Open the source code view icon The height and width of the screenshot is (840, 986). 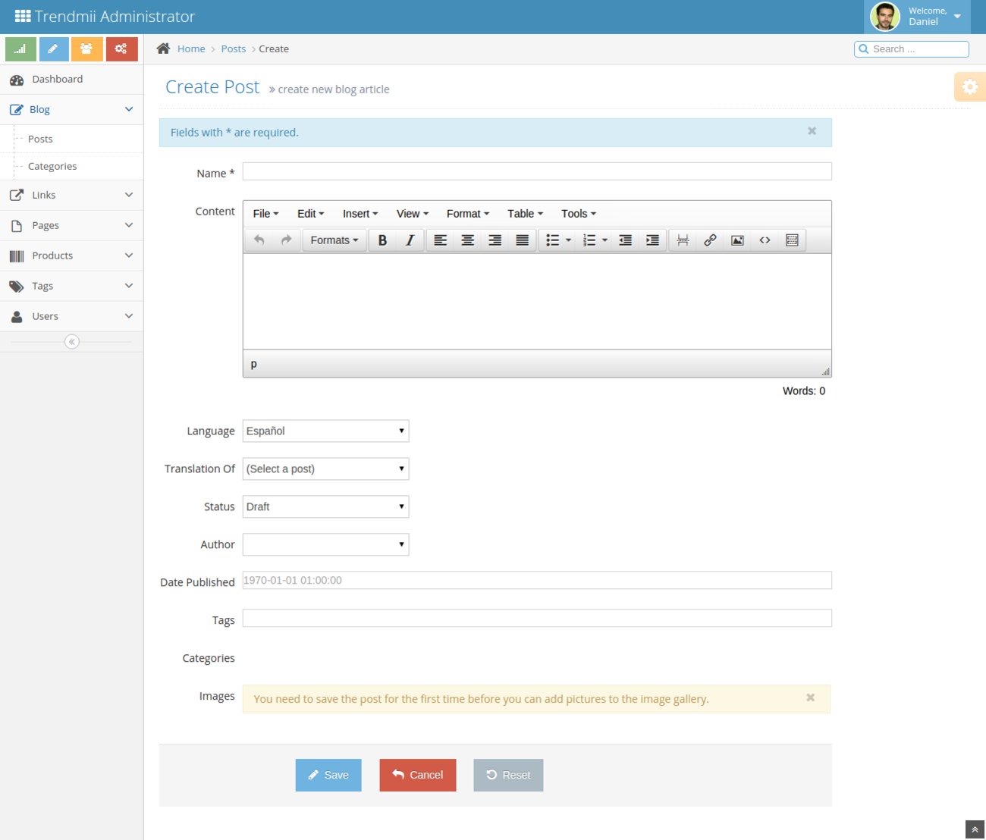[765, 240]
